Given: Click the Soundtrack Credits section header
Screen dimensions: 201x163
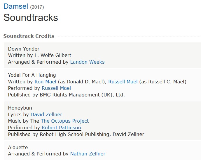Looking at the screenshot, I should coord(29,36).
